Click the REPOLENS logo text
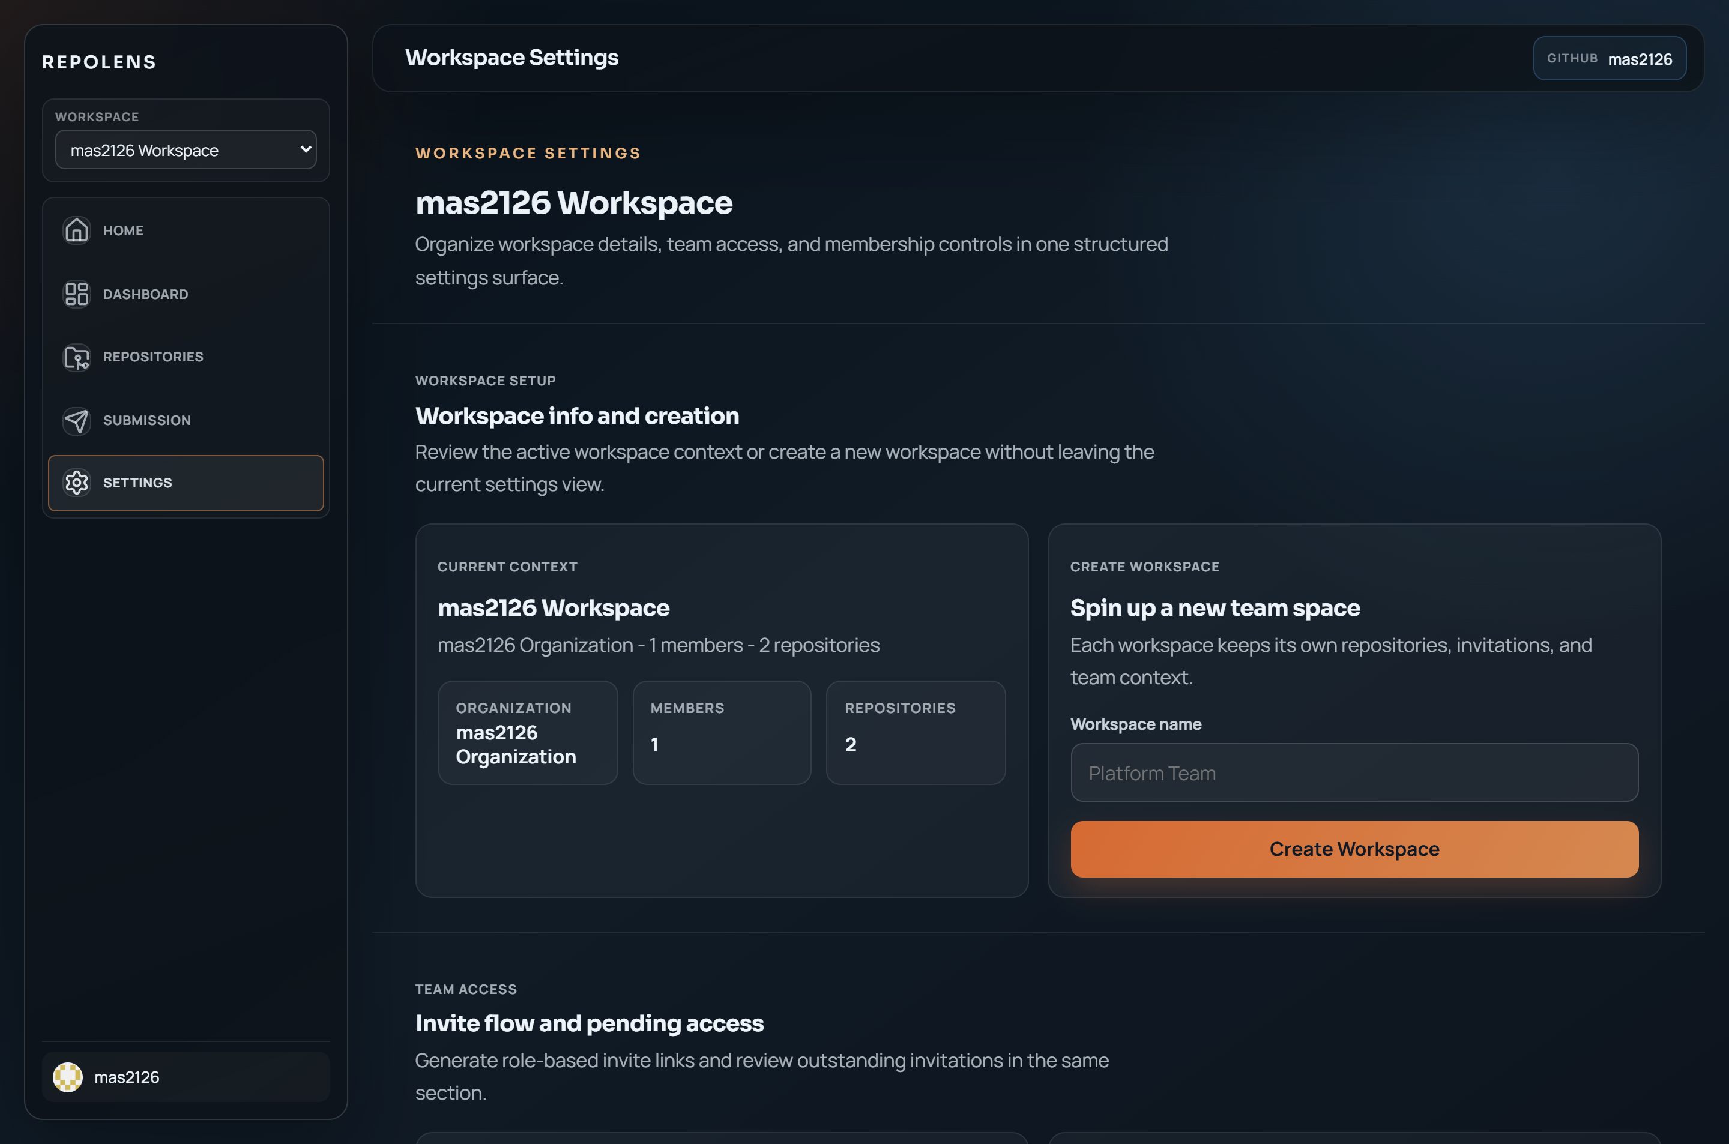 tap(98, 62)
